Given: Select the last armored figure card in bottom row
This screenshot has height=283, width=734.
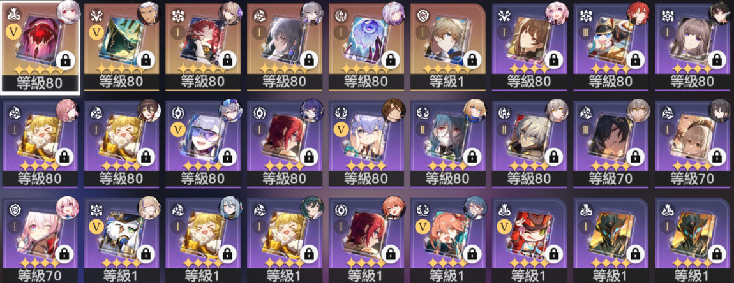Looking at the screenshot, I should point(693,240).
